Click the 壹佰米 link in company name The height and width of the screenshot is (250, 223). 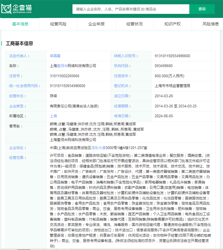point(62,66)
